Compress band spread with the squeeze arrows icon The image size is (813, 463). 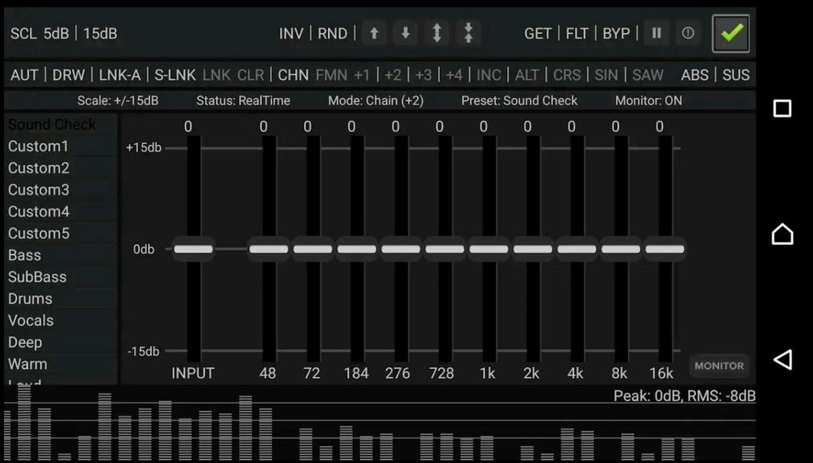click(x=469, y=32)
